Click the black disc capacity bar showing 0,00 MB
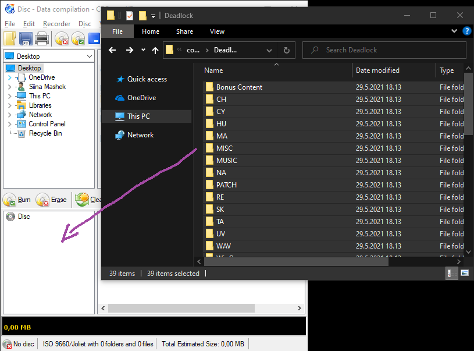 click(154, 327)
